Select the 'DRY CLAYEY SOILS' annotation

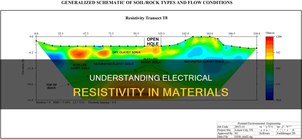[x=126, y=52]
